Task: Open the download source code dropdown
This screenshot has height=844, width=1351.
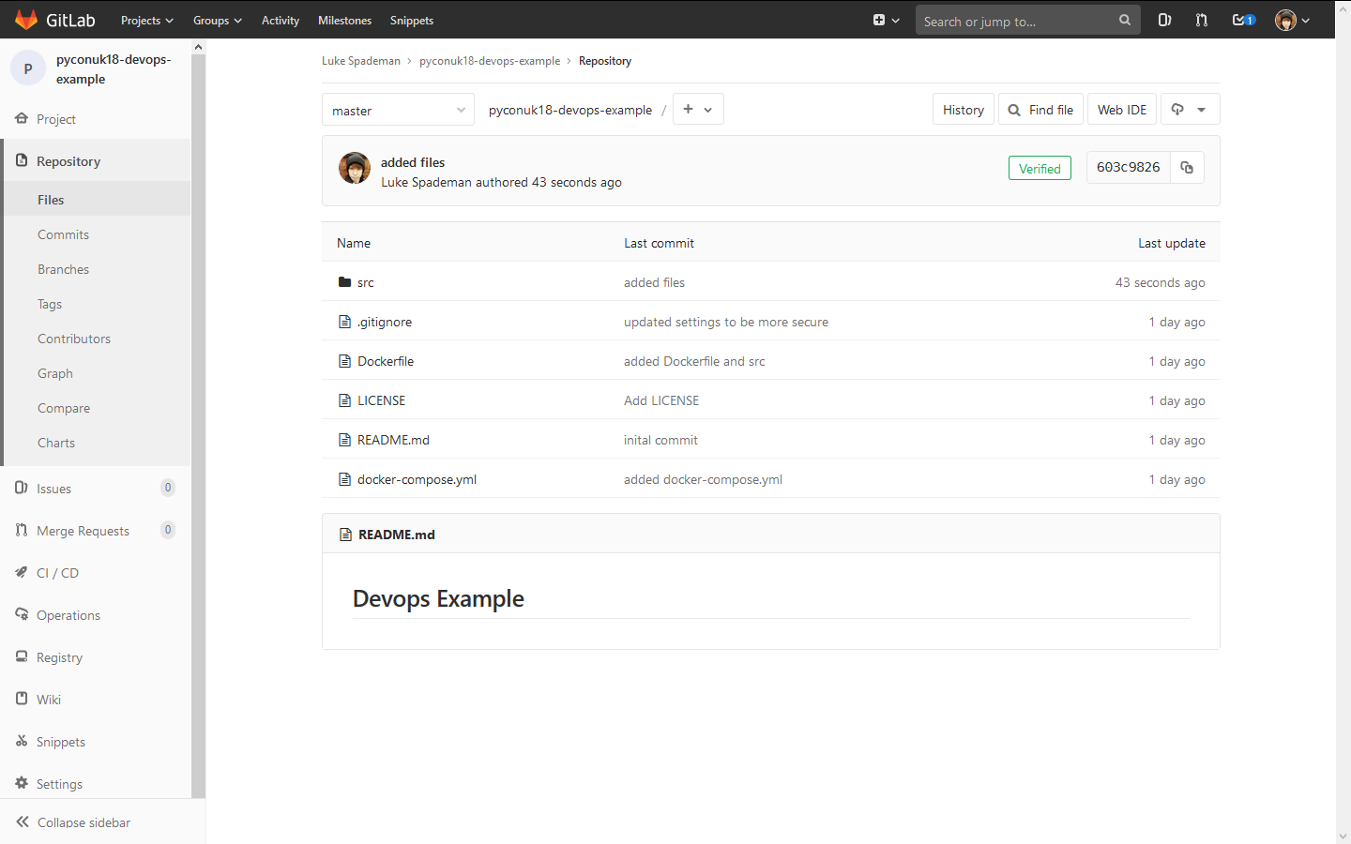Action: pos(1190,110)
